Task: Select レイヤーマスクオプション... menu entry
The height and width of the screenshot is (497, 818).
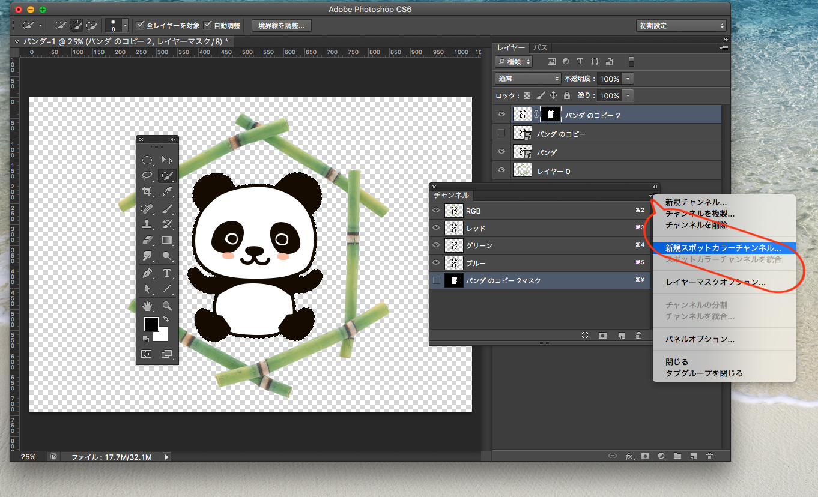Action: tap(715, 282)
